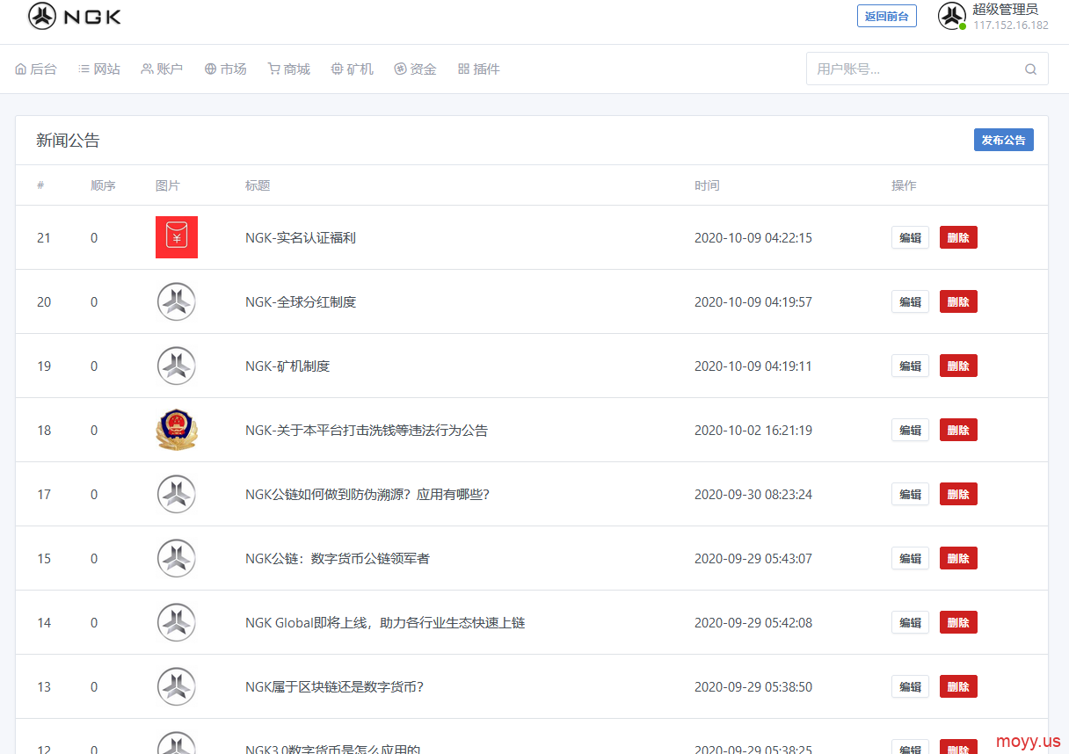Click the 时间 column header

tap(707, 185)
